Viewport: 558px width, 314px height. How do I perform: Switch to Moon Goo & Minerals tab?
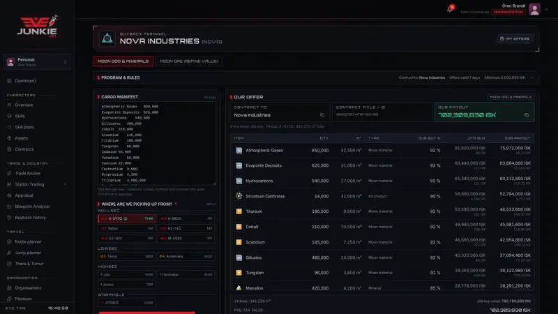pos(123,61)
